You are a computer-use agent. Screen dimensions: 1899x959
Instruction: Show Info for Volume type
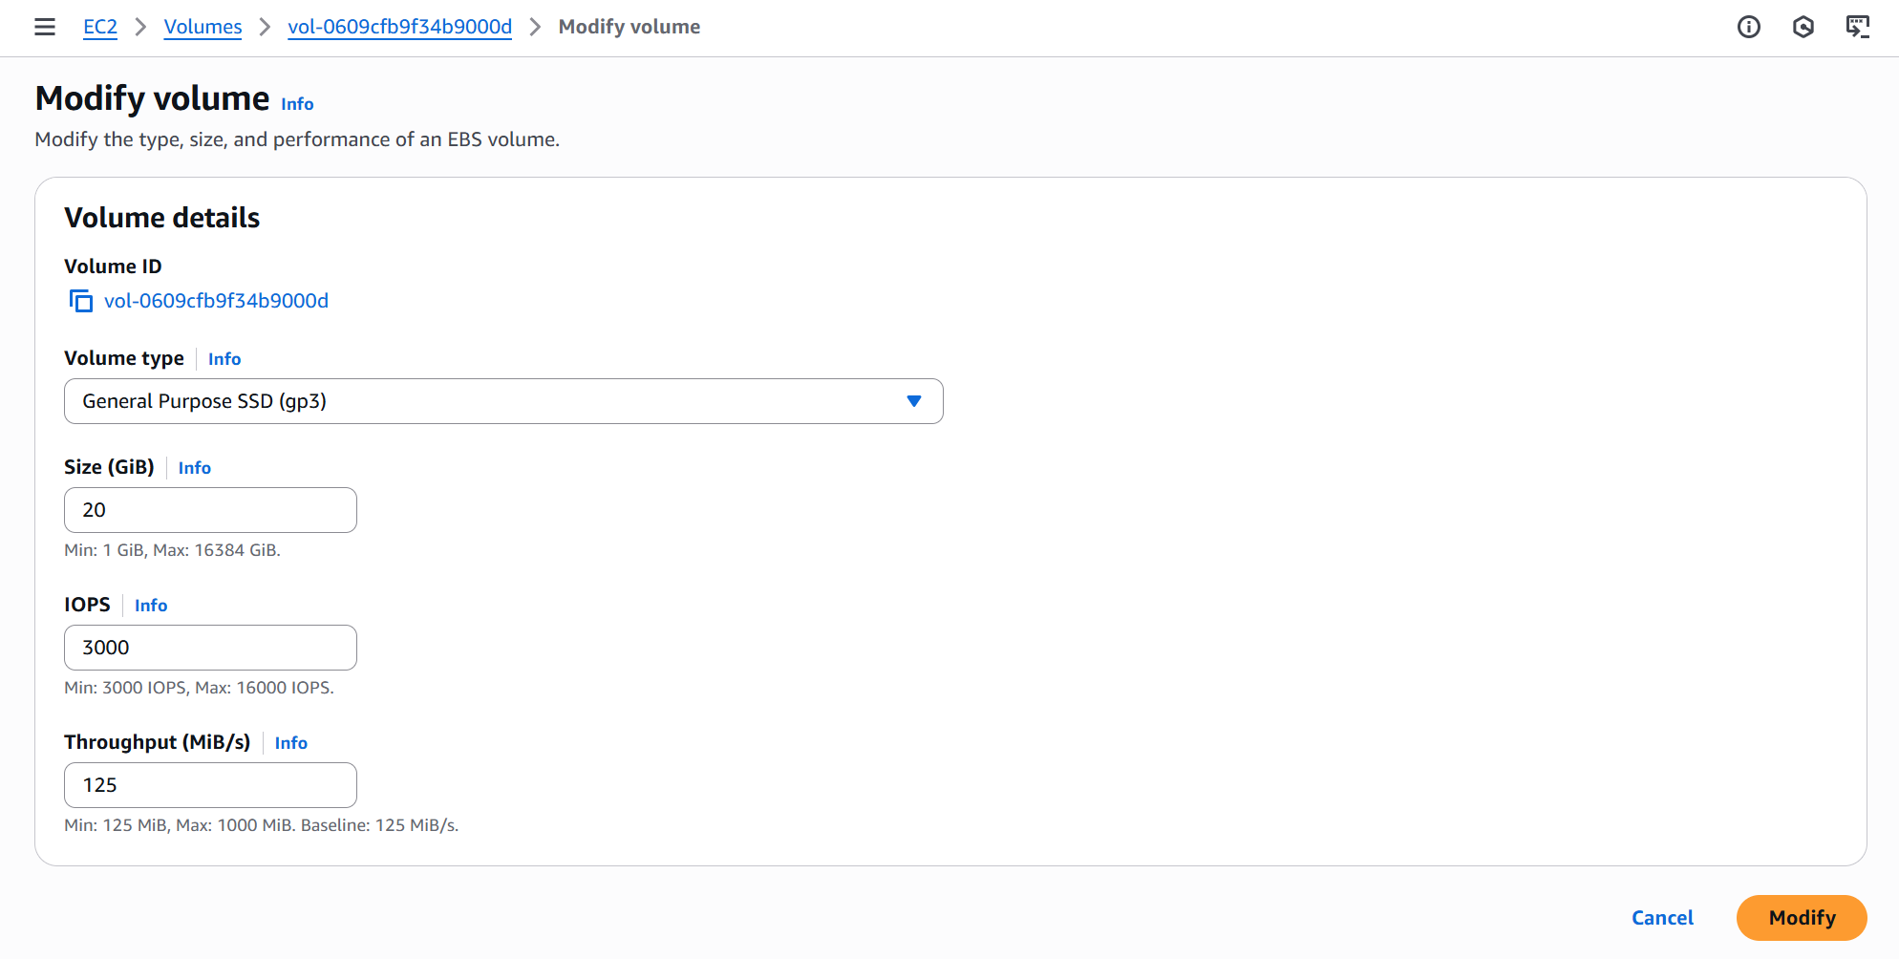(224, 359)
